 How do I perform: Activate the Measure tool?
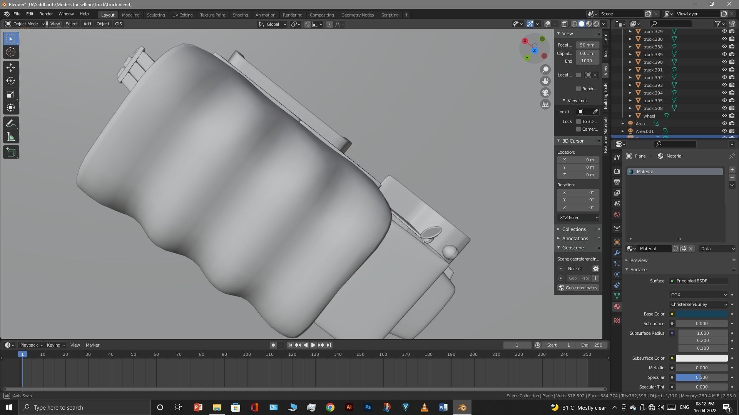tap(11, 138)
